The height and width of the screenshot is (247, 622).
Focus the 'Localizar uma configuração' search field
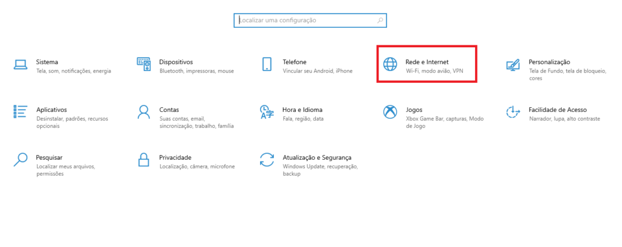(x=304, y=21)
